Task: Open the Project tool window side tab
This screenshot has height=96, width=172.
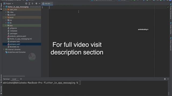Action: tap(1, 6)
